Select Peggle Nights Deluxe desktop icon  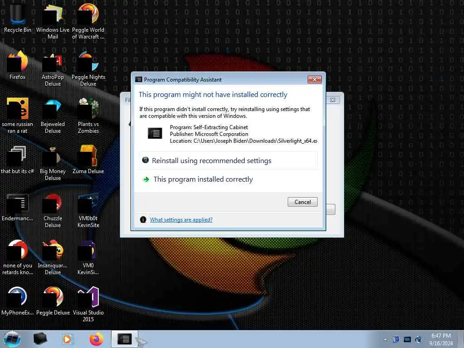pos(88,68)
